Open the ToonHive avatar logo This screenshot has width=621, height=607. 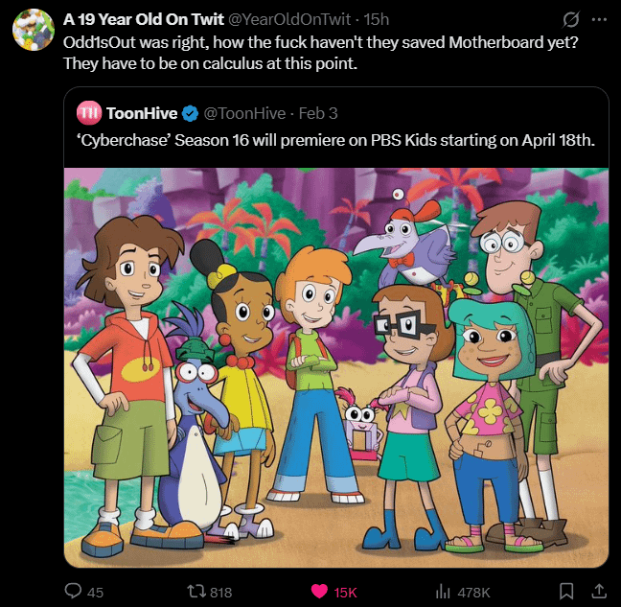coord(89,113)
